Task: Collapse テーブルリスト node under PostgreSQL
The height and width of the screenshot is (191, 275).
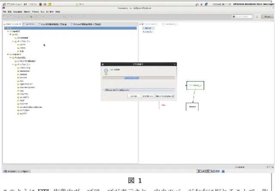Action: click(13, 65)
